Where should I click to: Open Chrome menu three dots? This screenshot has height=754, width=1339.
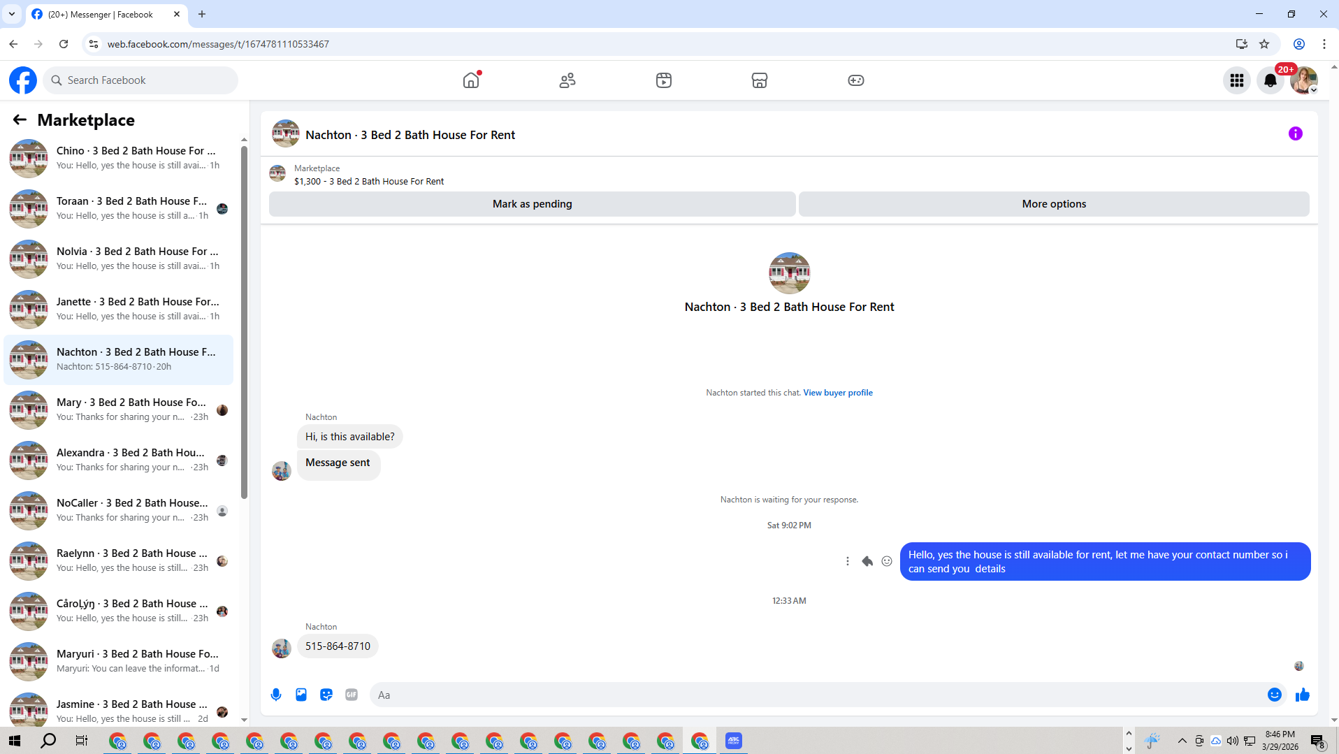click(1324, 44)
